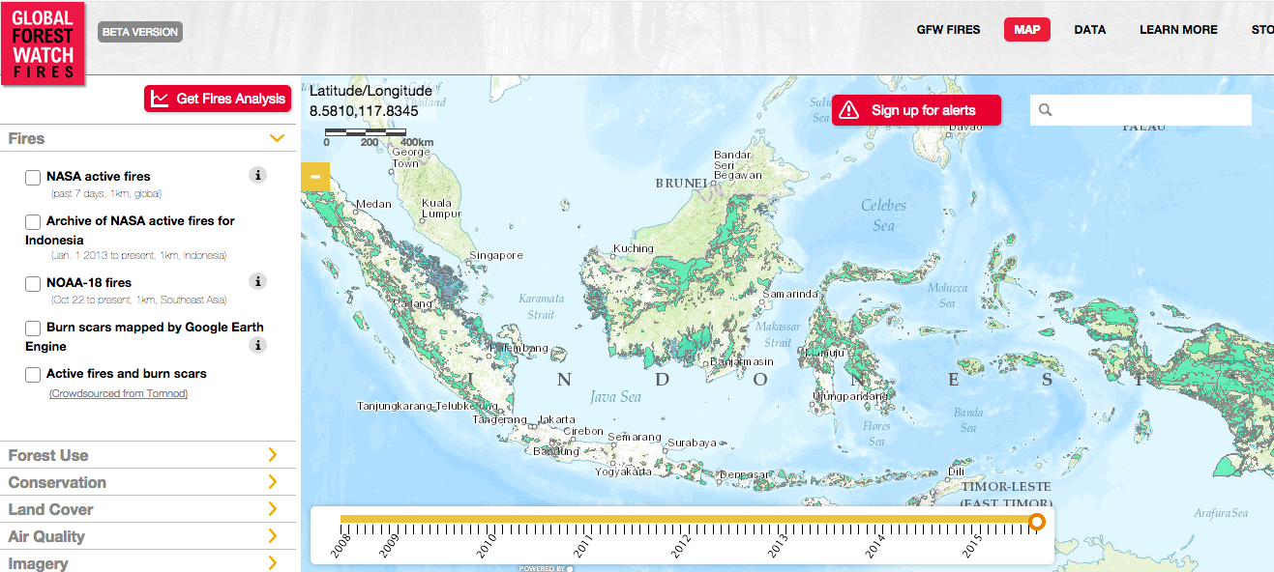The height and width of the screenshot is (572, 1274).
Task: Expand the Land Cover section
Action: point(147,509)
